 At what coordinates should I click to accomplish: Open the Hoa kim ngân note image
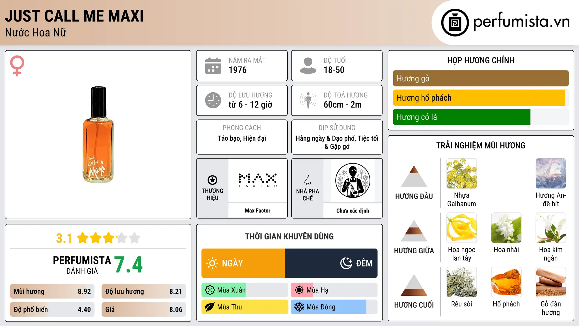(x=551, y=228)
